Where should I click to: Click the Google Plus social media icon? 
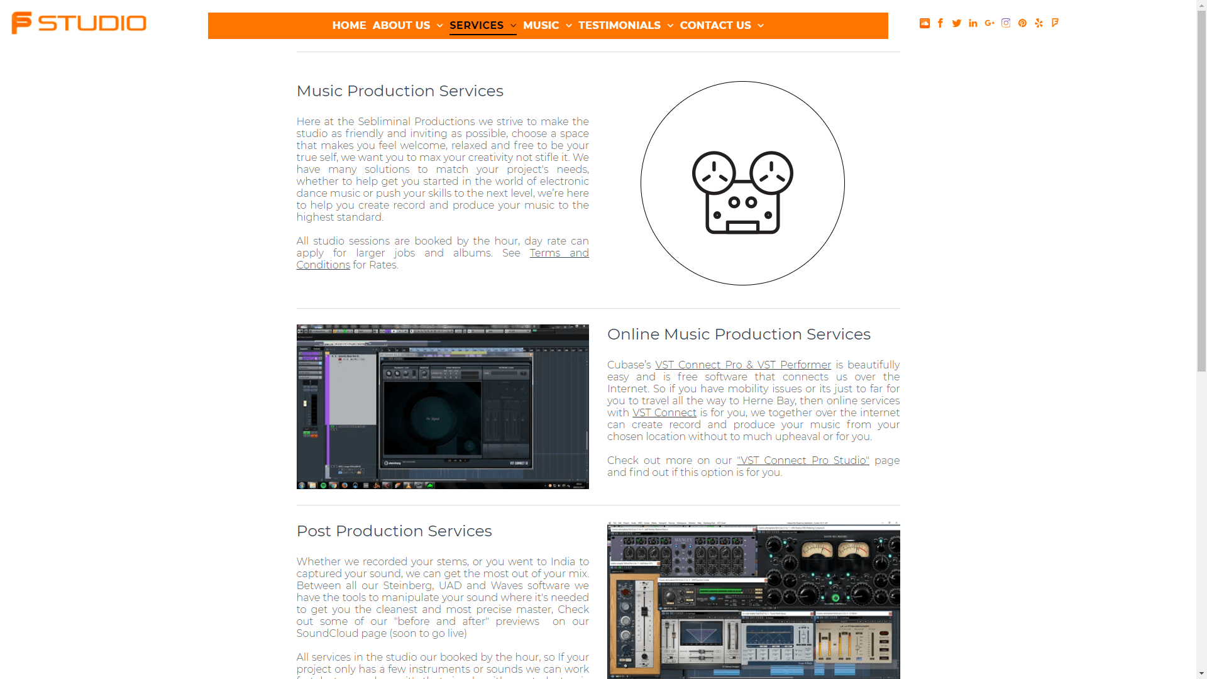990,23
